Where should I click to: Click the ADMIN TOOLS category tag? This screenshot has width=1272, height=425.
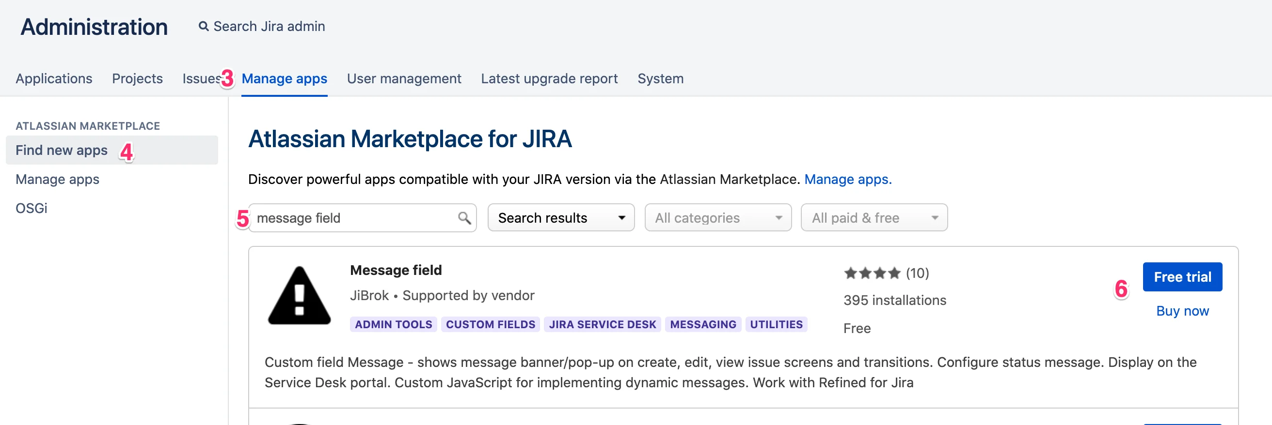point(393,324)
